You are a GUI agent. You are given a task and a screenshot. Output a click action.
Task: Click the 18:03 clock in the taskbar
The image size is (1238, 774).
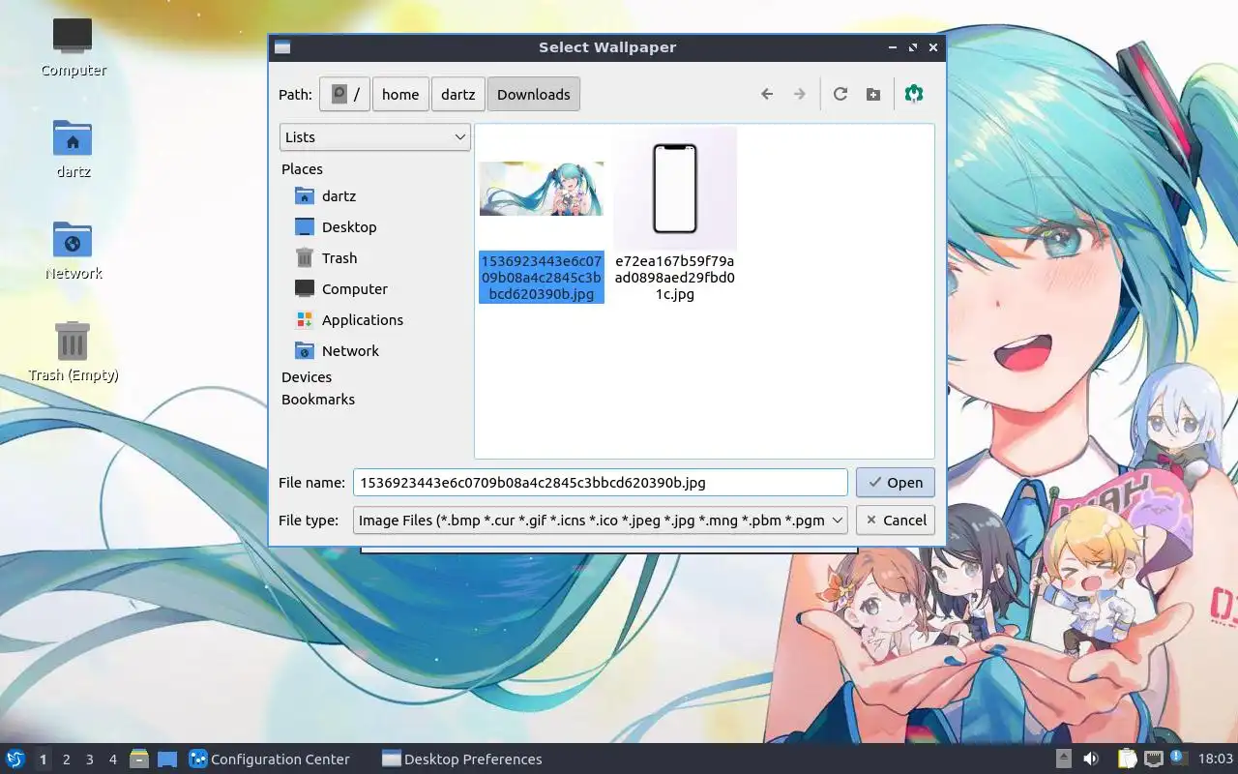(x=1216, y=759)
